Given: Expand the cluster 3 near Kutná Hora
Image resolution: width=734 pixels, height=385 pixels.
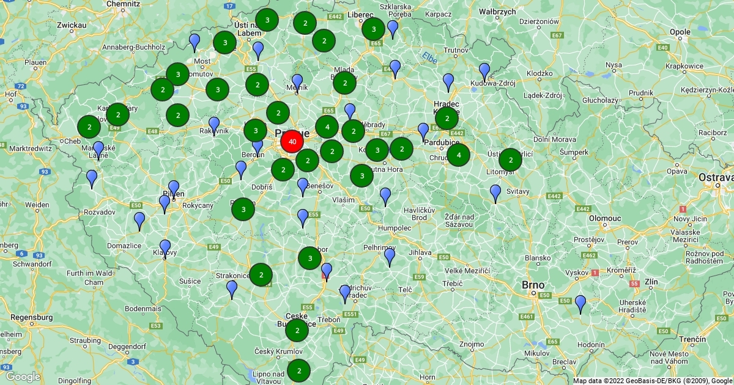Looking at the screenshot, I should tap(361, 175).
